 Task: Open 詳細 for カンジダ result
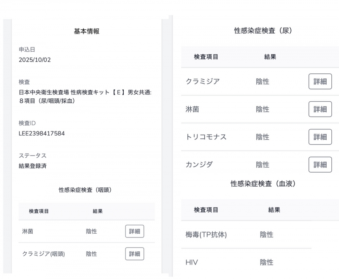(320, 165)
